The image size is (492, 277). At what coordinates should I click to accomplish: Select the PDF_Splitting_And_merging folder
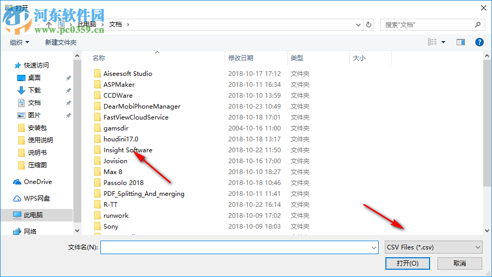(x=144, y=194)
